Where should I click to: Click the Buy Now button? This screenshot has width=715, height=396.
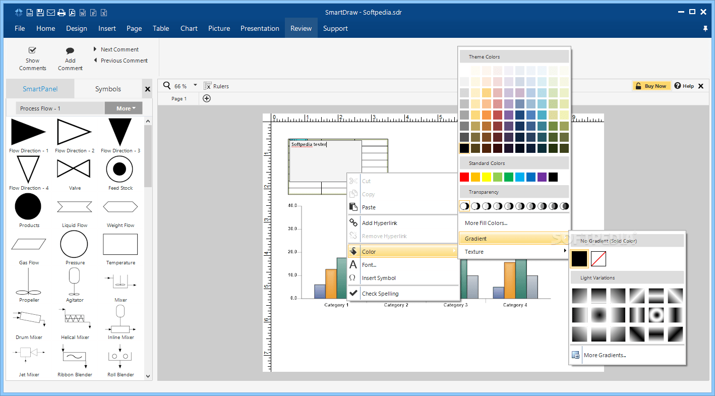(x=651, y=86)
